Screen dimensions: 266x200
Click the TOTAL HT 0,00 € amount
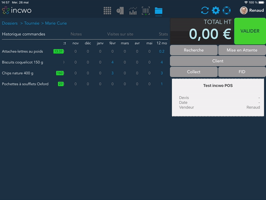210,34
